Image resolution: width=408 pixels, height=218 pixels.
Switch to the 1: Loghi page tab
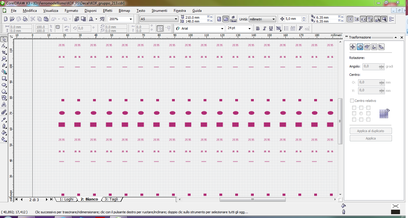coord(67,199)
